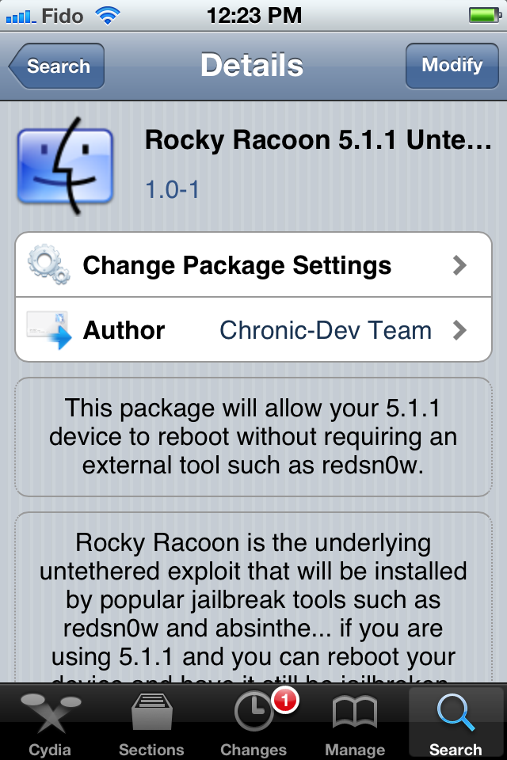Tap the red badge on Changes
The image size is (507, 760).
click(x=285, y=701)
